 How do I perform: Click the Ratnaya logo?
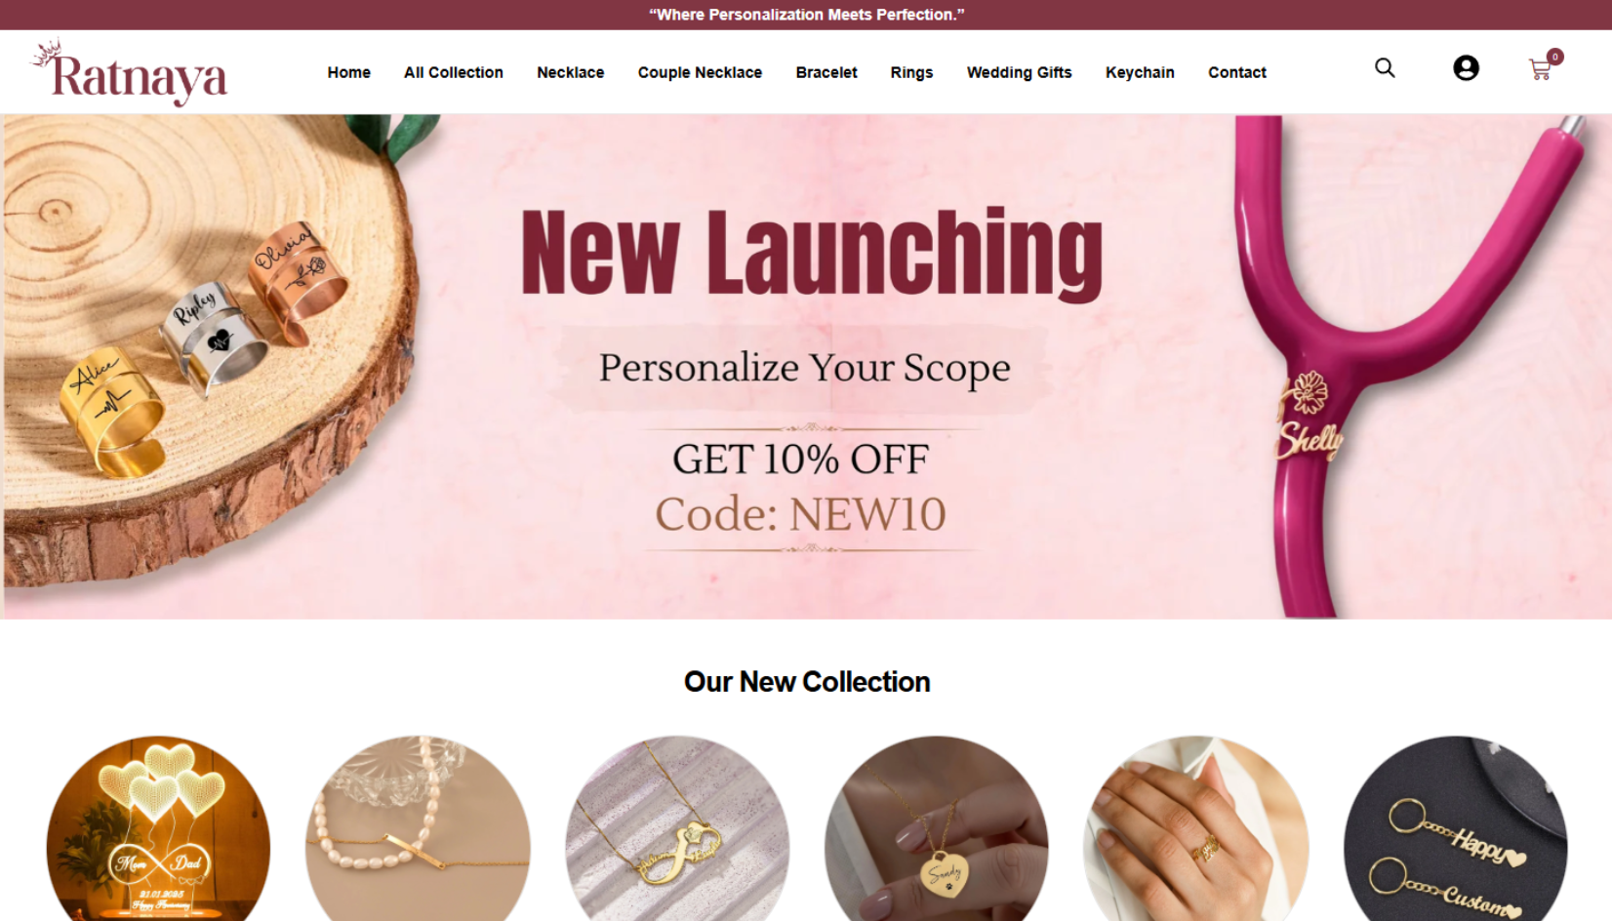click(x=130, y=72)
